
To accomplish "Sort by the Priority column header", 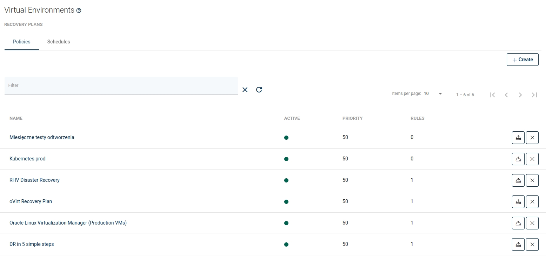I will 352,118.
